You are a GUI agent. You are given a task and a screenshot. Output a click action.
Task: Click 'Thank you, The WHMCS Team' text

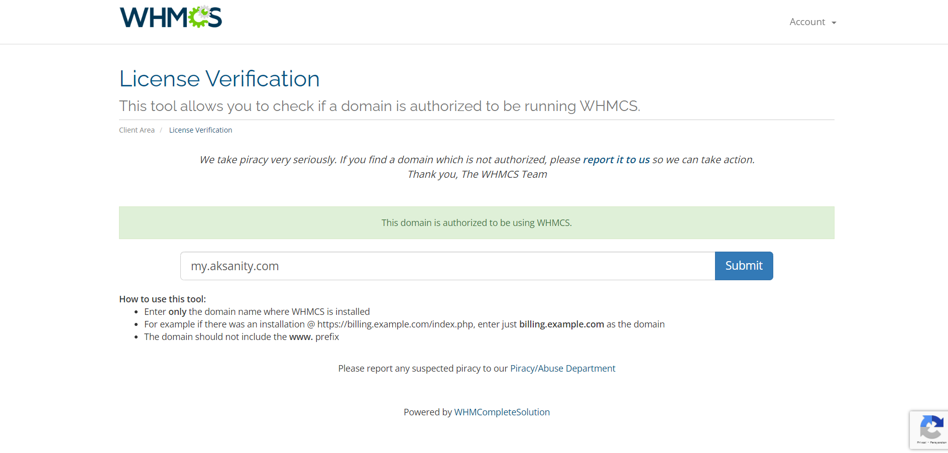[477, 174]
